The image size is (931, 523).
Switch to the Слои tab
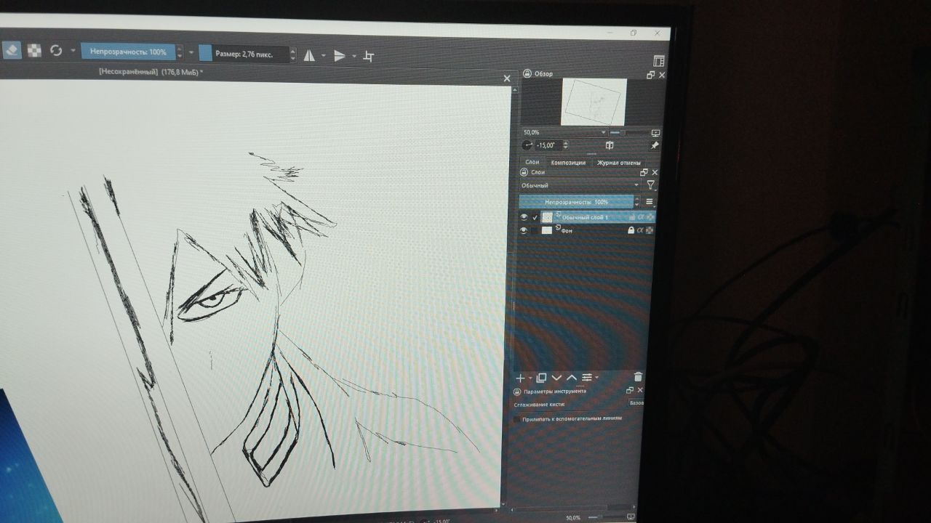click(x=532, y=162)
